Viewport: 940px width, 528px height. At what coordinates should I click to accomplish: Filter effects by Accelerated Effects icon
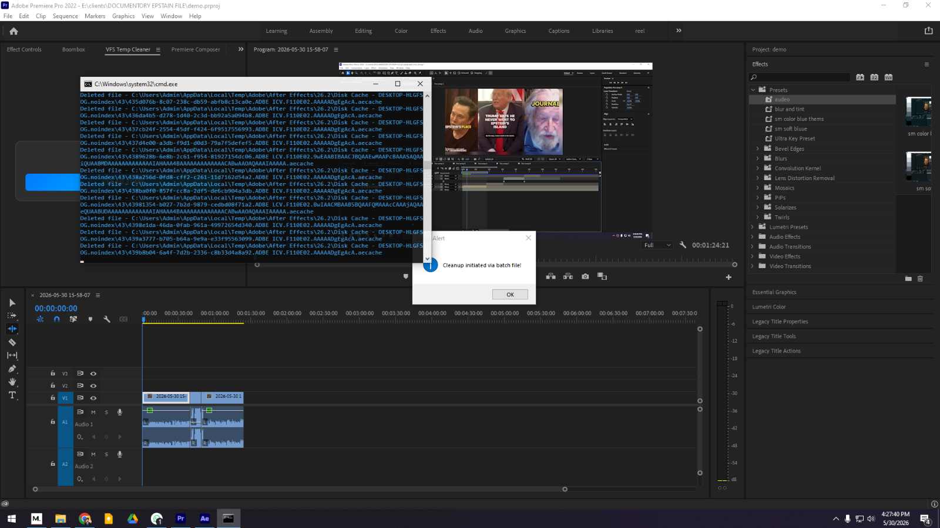click(860, 77)
